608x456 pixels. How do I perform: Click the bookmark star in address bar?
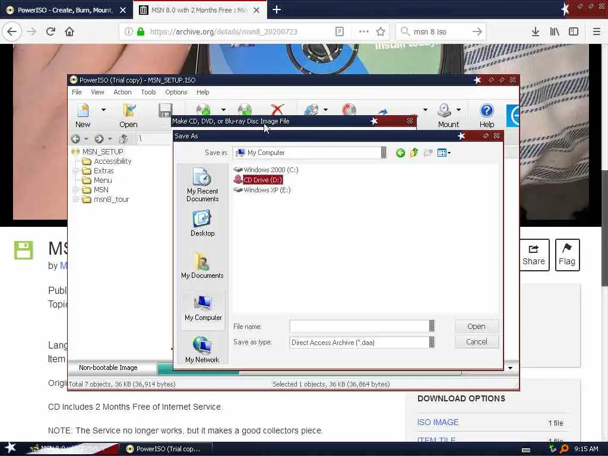pyautogui.click(x=381, y=31)
